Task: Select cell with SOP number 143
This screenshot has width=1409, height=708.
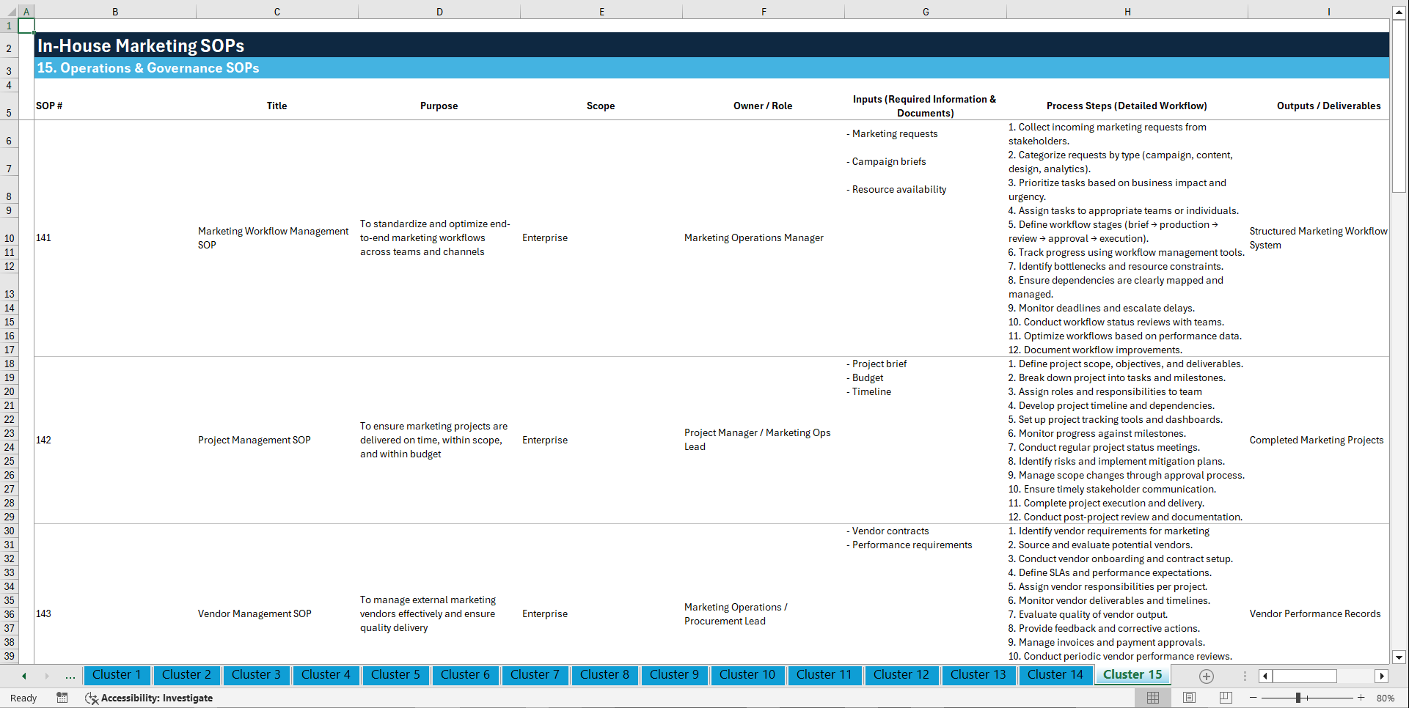Action: pyautogui.click(x=114, y=613)
